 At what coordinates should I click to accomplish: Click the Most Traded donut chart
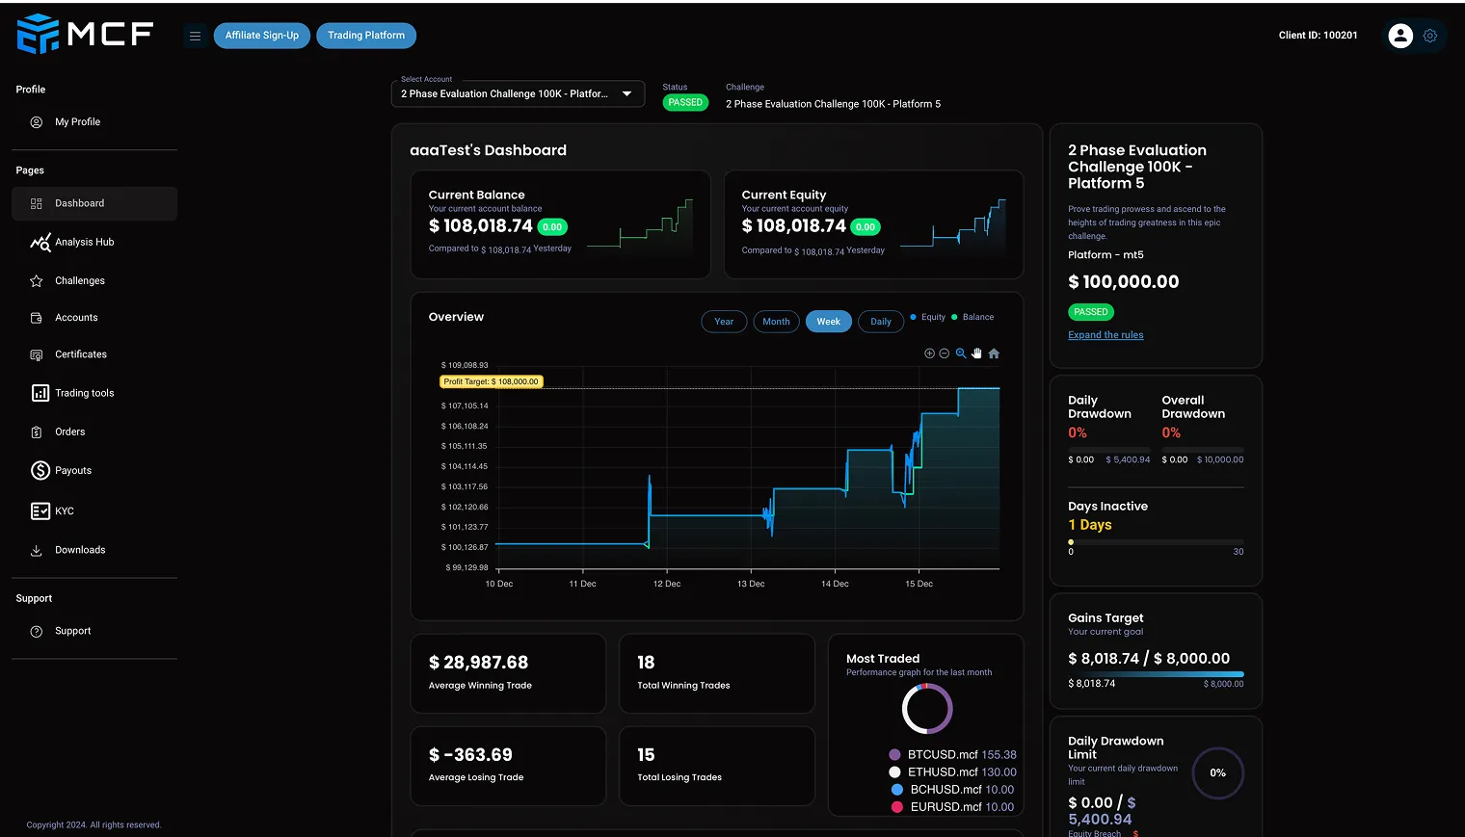click(x=927, y=709)
